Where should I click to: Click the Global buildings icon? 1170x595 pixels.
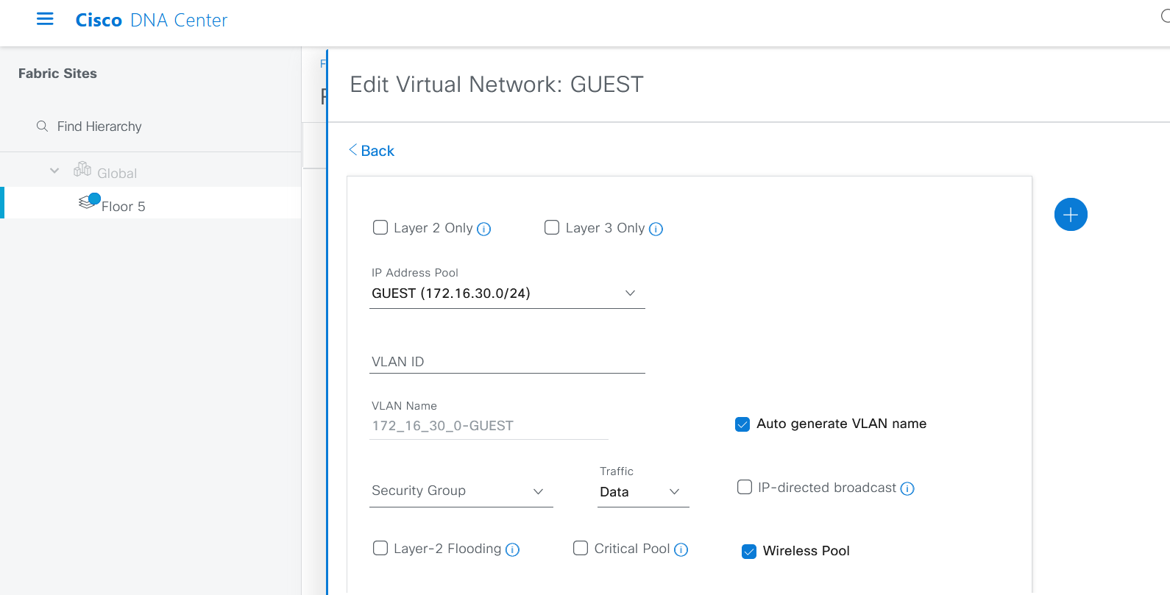82,169
